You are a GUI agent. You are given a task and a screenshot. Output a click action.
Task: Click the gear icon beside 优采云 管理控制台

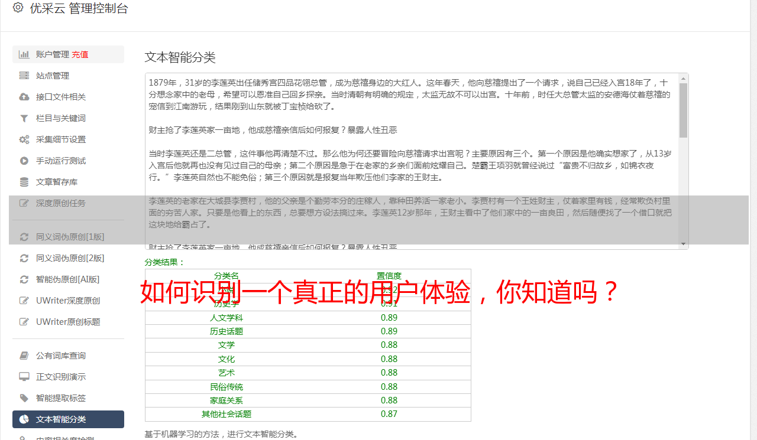coord(18,8)
